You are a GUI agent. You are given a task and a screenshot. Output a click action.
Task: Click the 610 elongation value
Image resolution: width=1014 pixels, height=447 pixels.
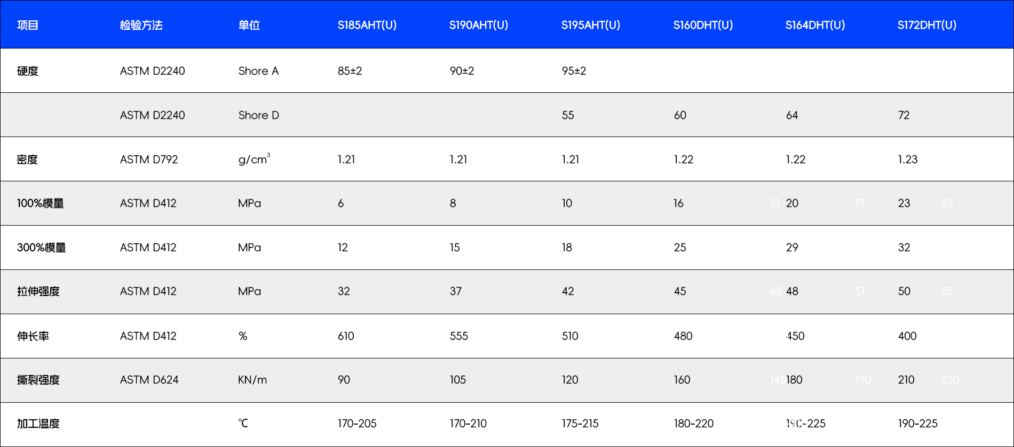pos(346,336)
